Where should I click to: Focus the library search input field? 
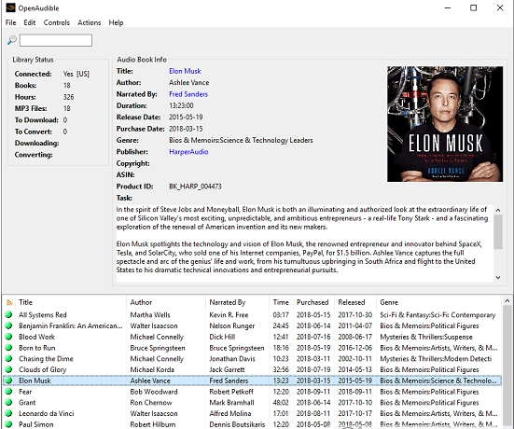(x=56, y=40)
